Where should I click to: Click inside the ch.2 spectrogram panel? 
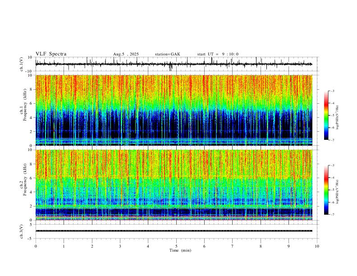click(x=174, y=185)
